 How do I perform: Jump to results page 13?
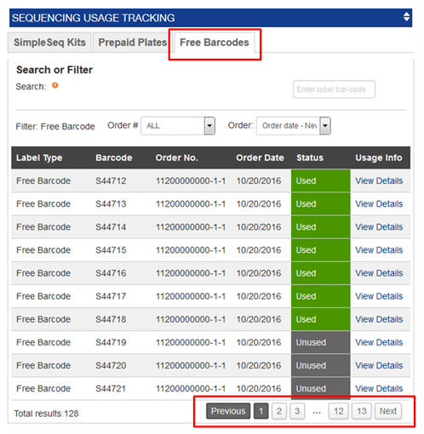click(x=362, y=411)
